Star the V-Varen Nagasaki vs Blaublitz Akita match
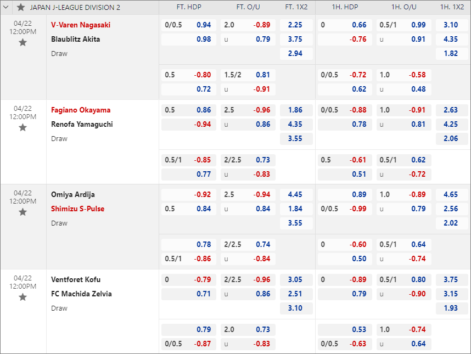471x354 pixels. click(x=23, y=43)
